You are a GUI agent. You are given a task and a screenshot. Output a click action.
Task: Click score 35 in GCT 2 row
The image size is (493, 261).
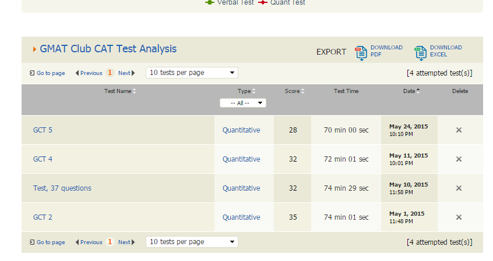coord(293,217)
